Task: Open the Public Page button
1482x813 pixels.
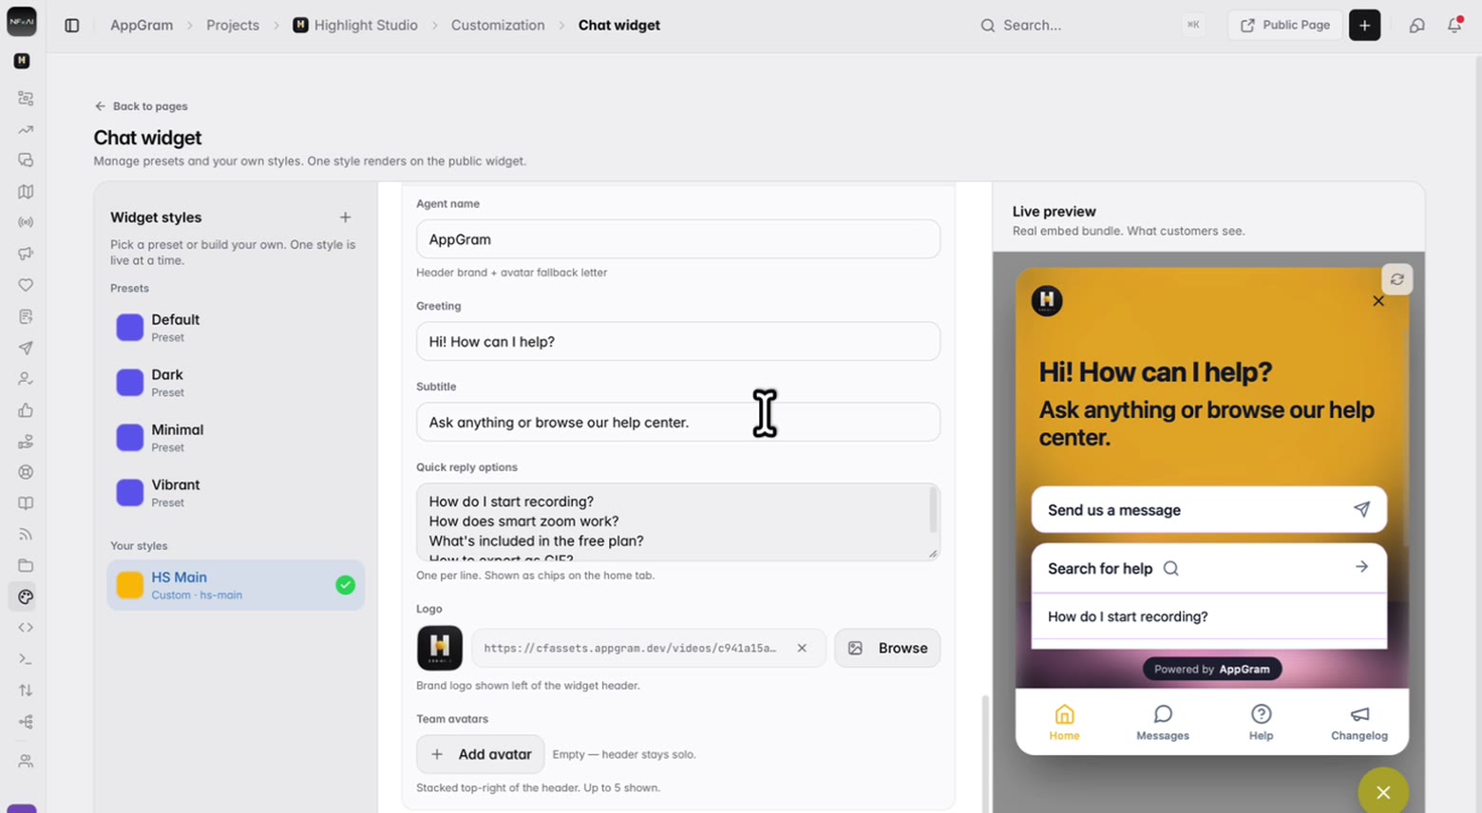Action: coord(1284,26)
